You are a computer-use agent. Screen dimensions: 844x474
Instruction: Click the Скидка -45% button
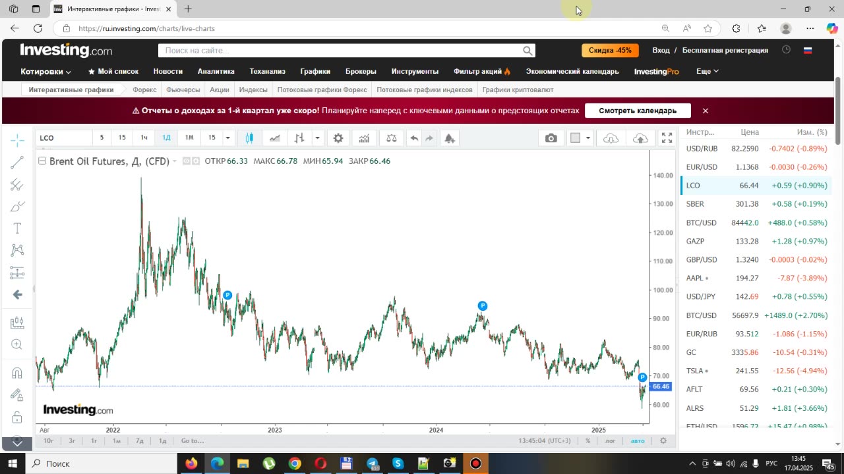pos(610,50)
